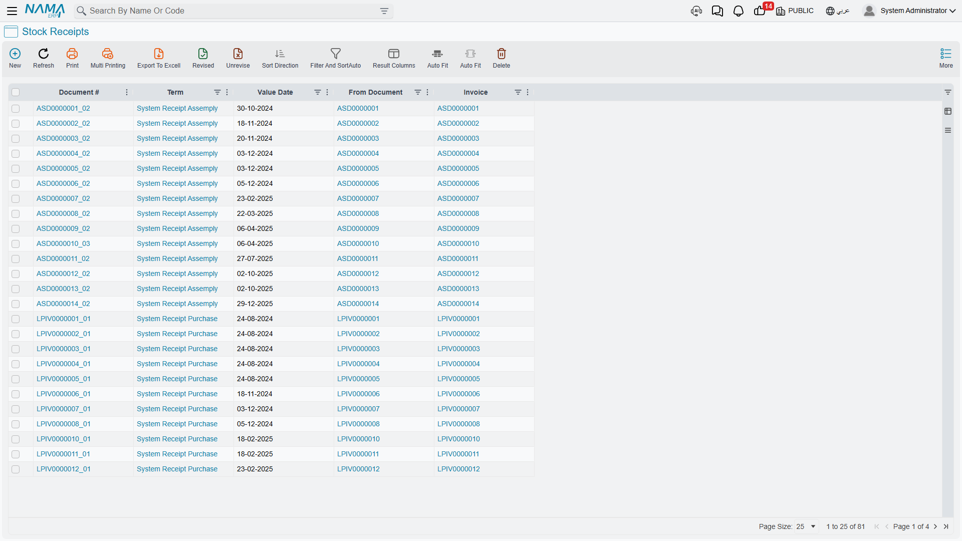Viewport: 962px width, 541px height.
Task: Open the columns panel icon at right
Action: tap(948, 111)
